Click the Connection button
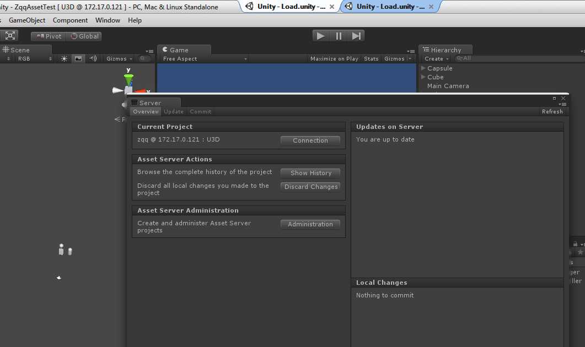 coord(310,140)
